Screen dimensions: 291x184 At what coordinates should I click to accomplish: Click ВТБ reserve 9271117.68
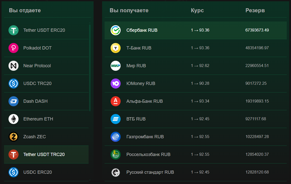[256, 119]
